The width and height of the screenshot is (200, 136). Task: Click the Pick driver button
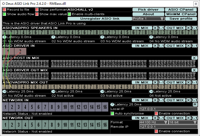(x=148, y=10)
